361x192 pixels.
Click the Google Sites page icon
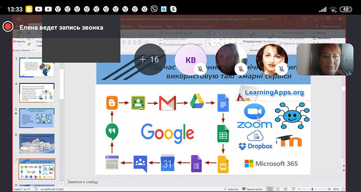click(x=112, y=163)
